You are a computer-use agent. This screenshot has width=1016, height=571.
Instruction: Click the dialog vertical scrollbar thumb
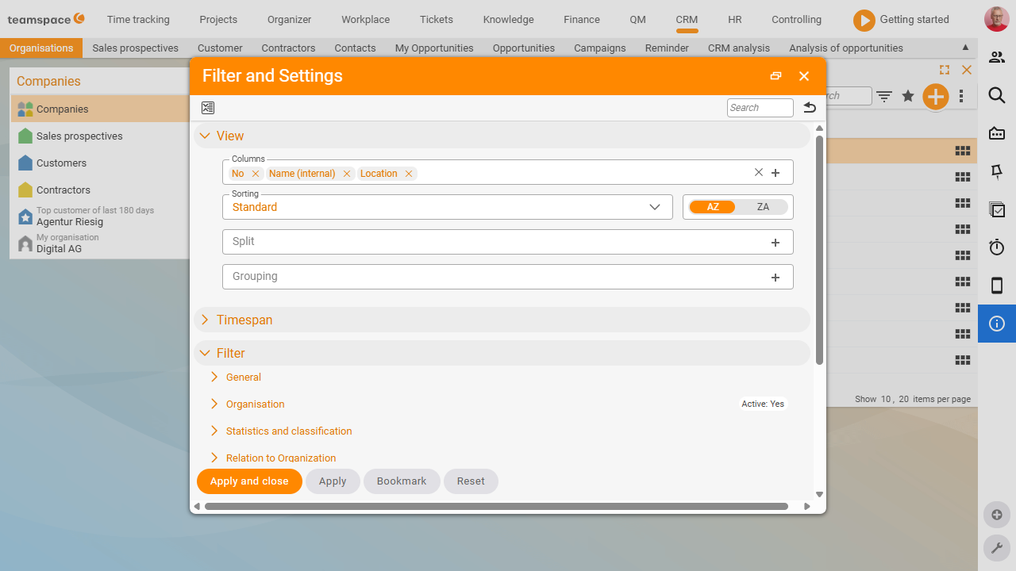[x=820, y=250]
